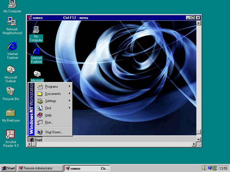
Task: Click the tray icon left of the clock
Action: click(x=215, y=168)
